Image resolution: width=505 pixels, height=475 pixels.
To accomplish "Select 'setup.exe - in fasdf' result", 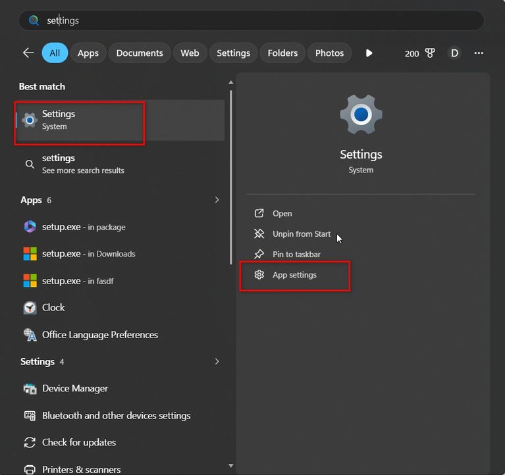I will [x=120, y=281].
